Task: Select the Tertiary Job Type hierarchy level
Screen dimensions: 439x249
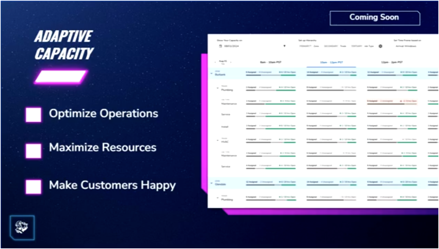Action: 362,46
